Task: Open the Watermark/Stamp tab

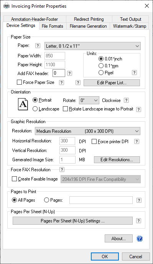Action: point(130,26)
